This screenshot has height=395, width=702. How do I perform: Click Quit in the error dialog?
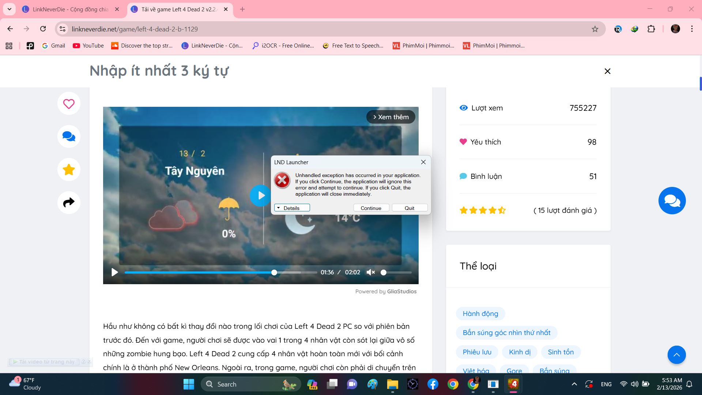[409, 208]
